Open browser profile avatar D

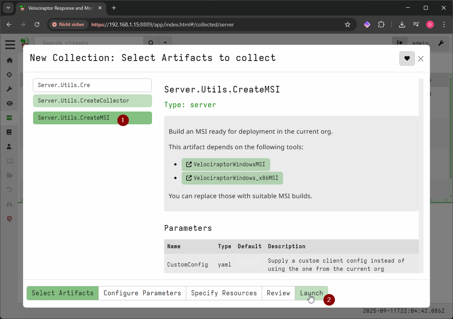click(x=430, y=24)
